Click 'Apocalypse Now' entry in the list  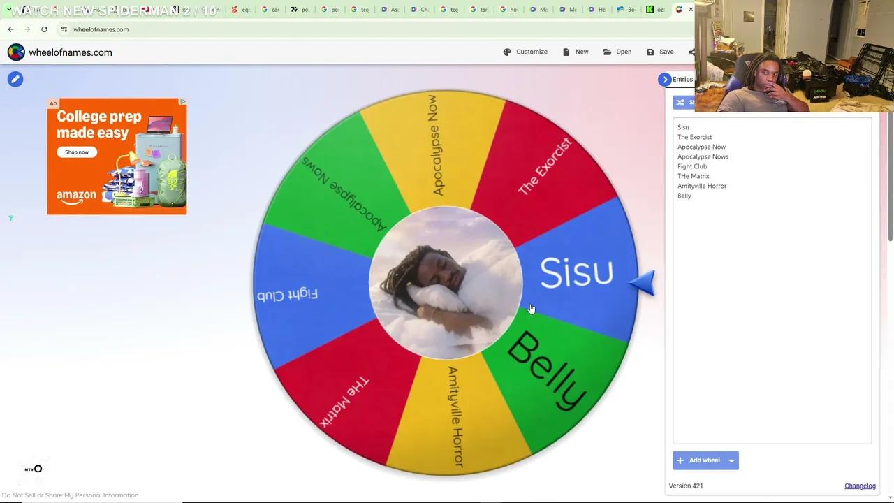(x=701, y=147)
